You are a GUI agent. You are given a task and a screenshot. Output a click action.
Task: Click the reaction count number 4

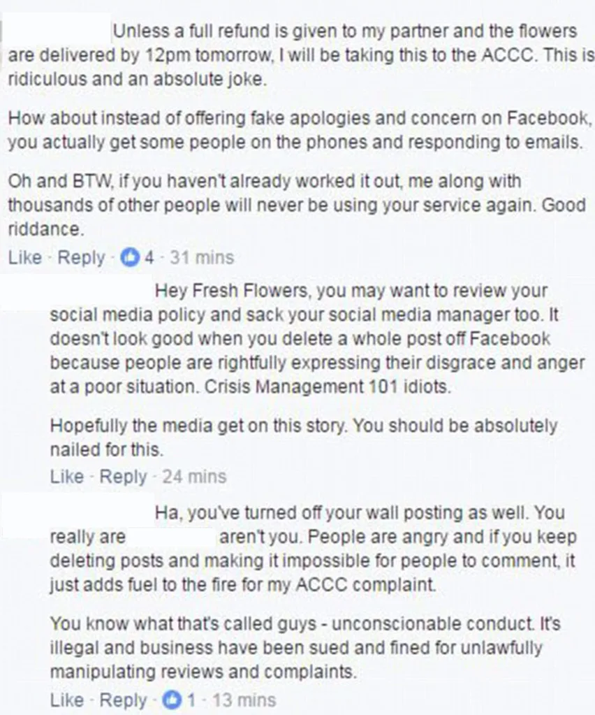(x=149, y=258)
